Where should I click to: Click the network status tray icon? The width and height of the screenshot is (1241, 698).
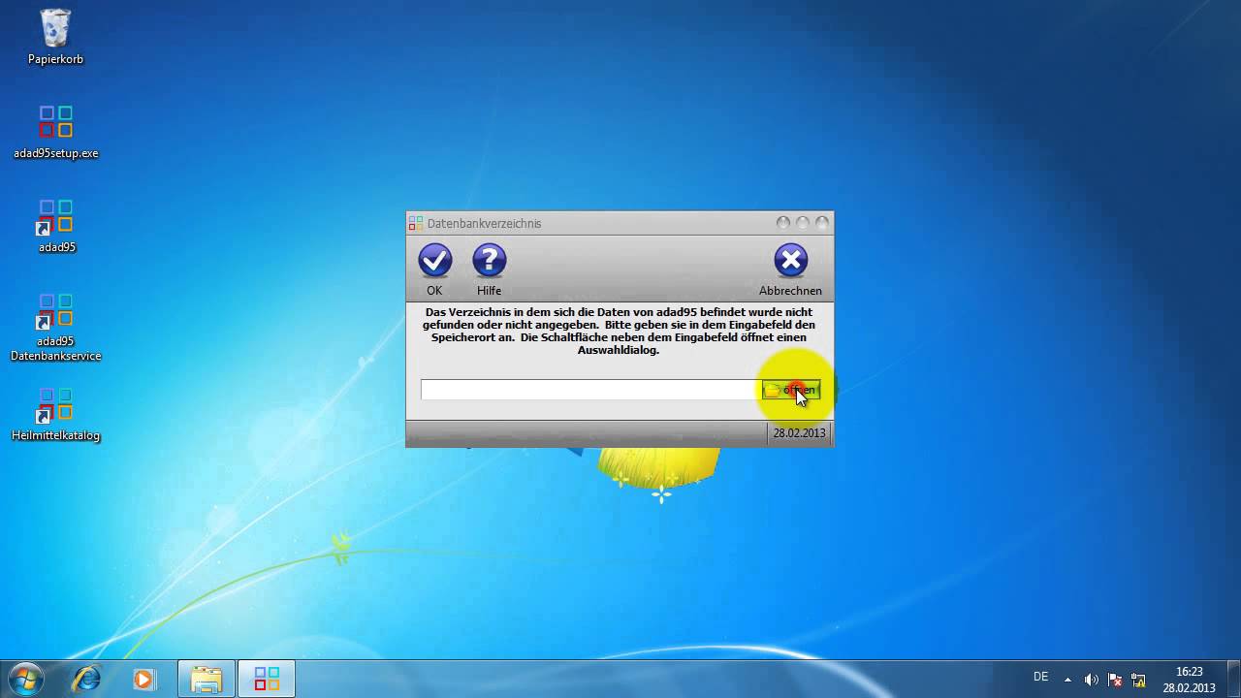coord(1136,679)
